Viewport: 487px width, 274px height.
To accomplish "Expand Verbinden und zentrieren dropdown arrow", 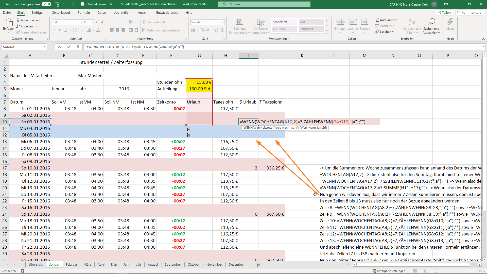I will (184, 30).
